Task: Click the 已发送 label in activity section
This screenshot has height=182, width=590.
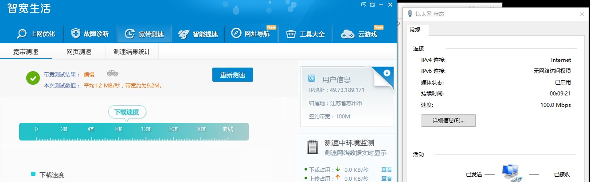Action: tap(474, 174)
